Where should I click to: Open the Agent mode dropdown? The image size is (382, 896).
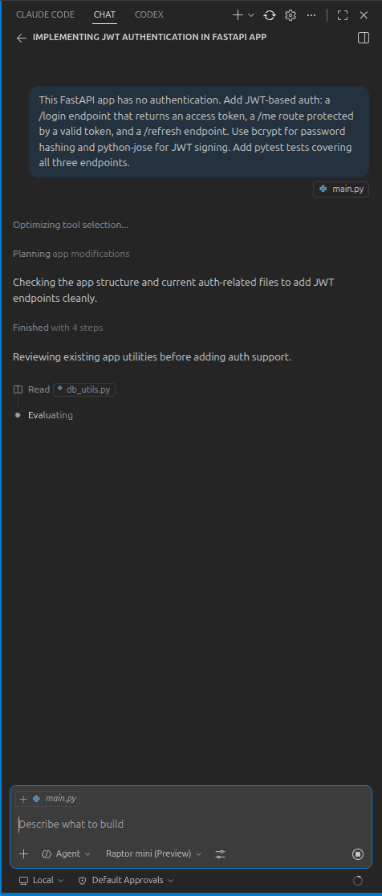[67, 853]
